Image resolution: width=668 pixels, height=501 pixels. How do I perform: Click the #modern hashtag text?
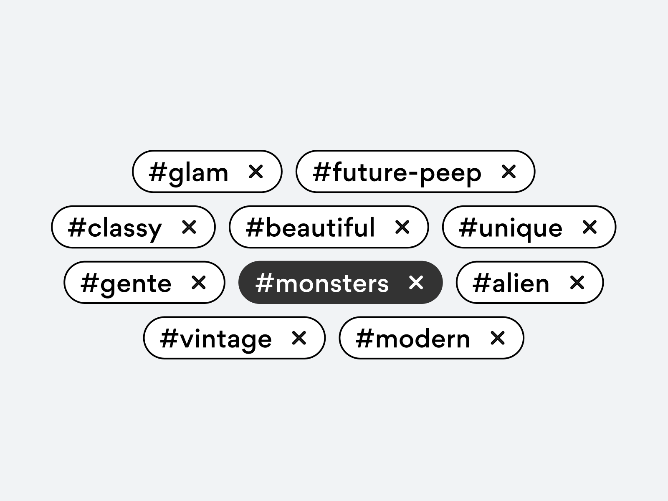pyautogui.click(x=413, y=338)
